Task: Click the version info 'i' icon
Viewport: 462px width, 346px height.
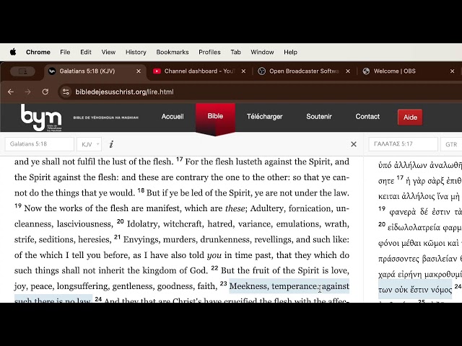Action: point(111,144)
